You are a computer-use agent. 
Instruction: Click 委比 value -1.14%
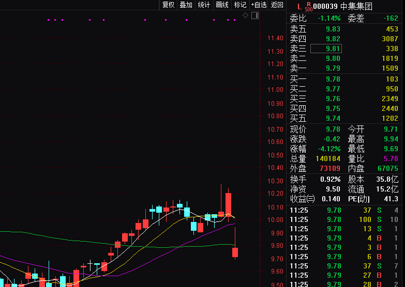(x=329, y=18)
